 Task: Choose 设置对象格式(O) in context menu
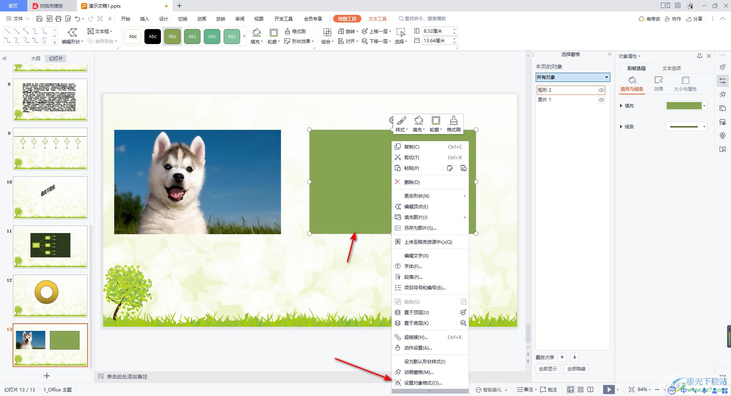tap(430, 383)
